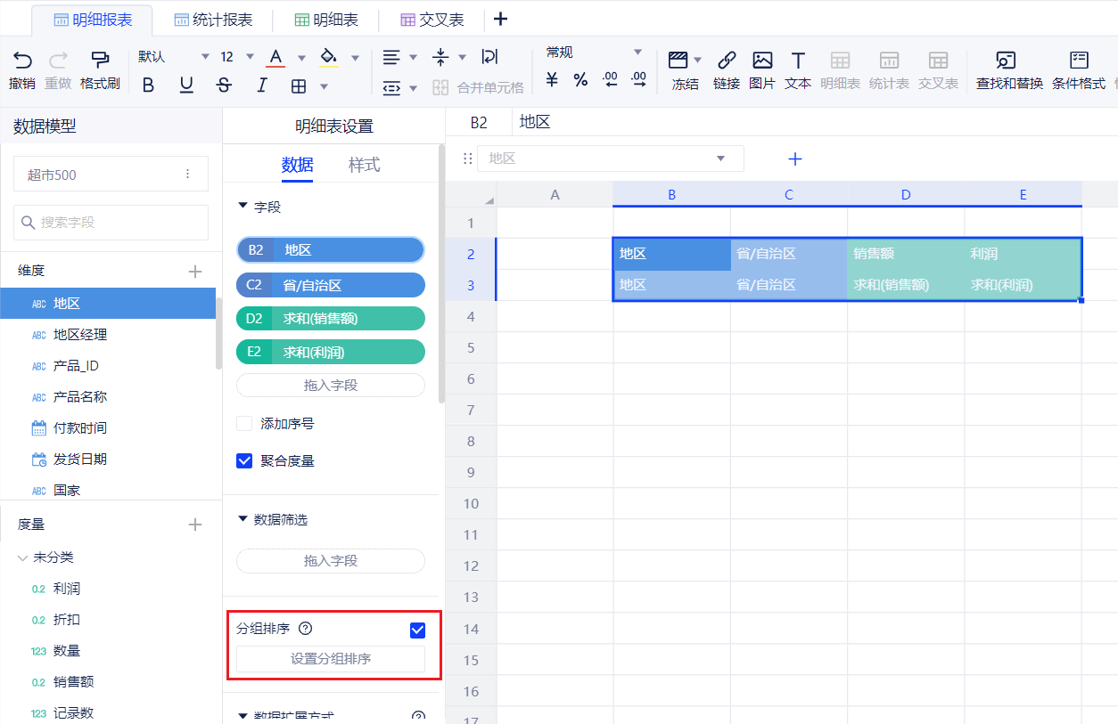Open the 地区 filter dropdown above sheet
This screenshot has height=724, width=1118.
(x=720, y=159)
